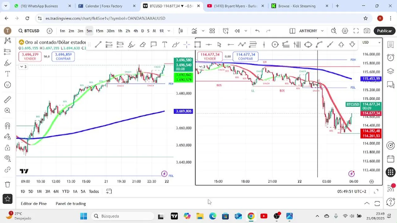Open the Indicators menu
397x223 pixels.
click(194, 31)
